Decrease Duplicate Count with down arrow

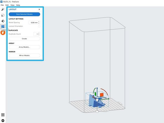pyautogui.click(x=39, y=35)
